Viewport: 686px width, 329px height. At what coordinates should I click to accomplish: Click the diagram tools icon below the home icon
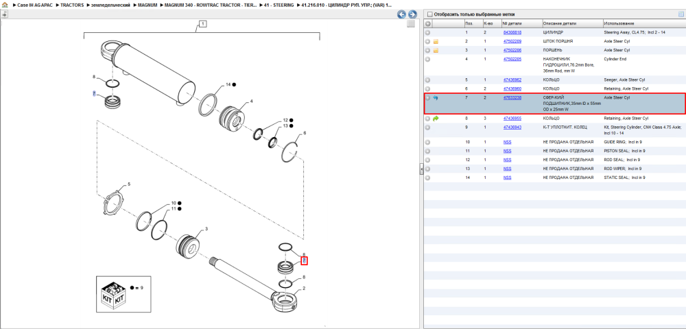tap(4, 14)
